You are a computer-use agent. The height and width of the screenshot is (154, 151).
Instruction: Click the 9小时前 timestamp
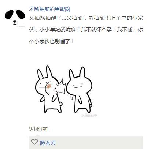pyautogui.click(x=38, y=129)
